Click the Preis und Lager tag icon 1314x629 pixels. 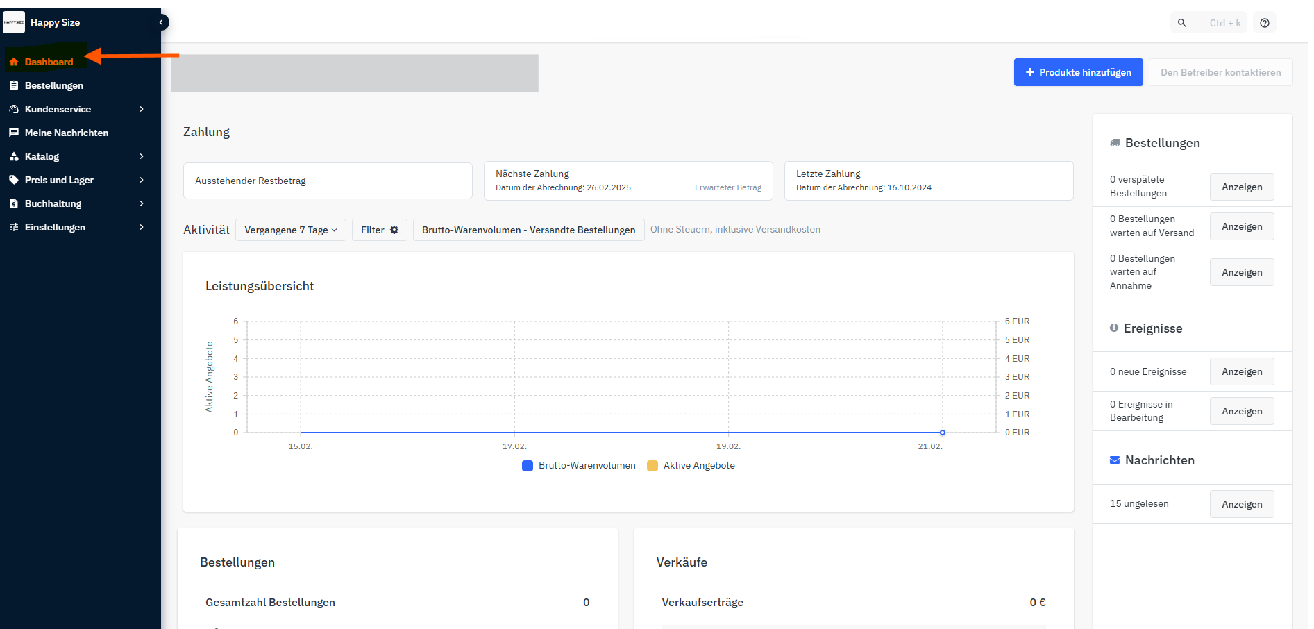(14, 180)
